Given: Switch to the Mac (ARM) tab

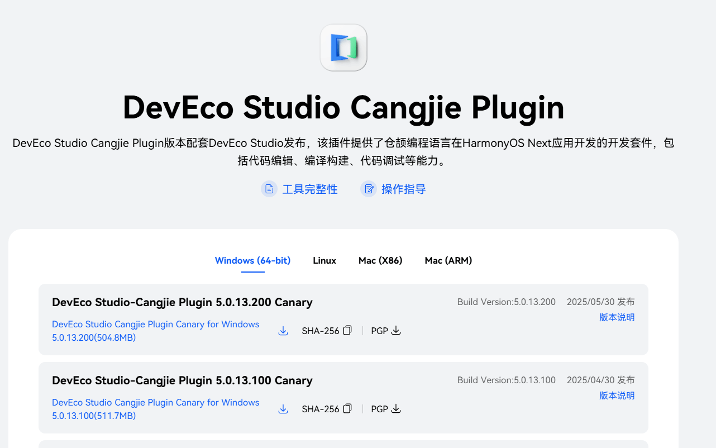Looking at the screenshot, I should [448, 260].
